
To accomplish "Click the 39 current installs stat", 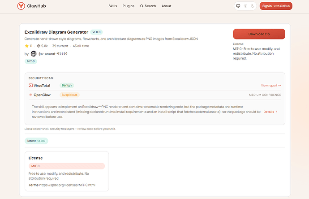I will [x=60, y=46].
